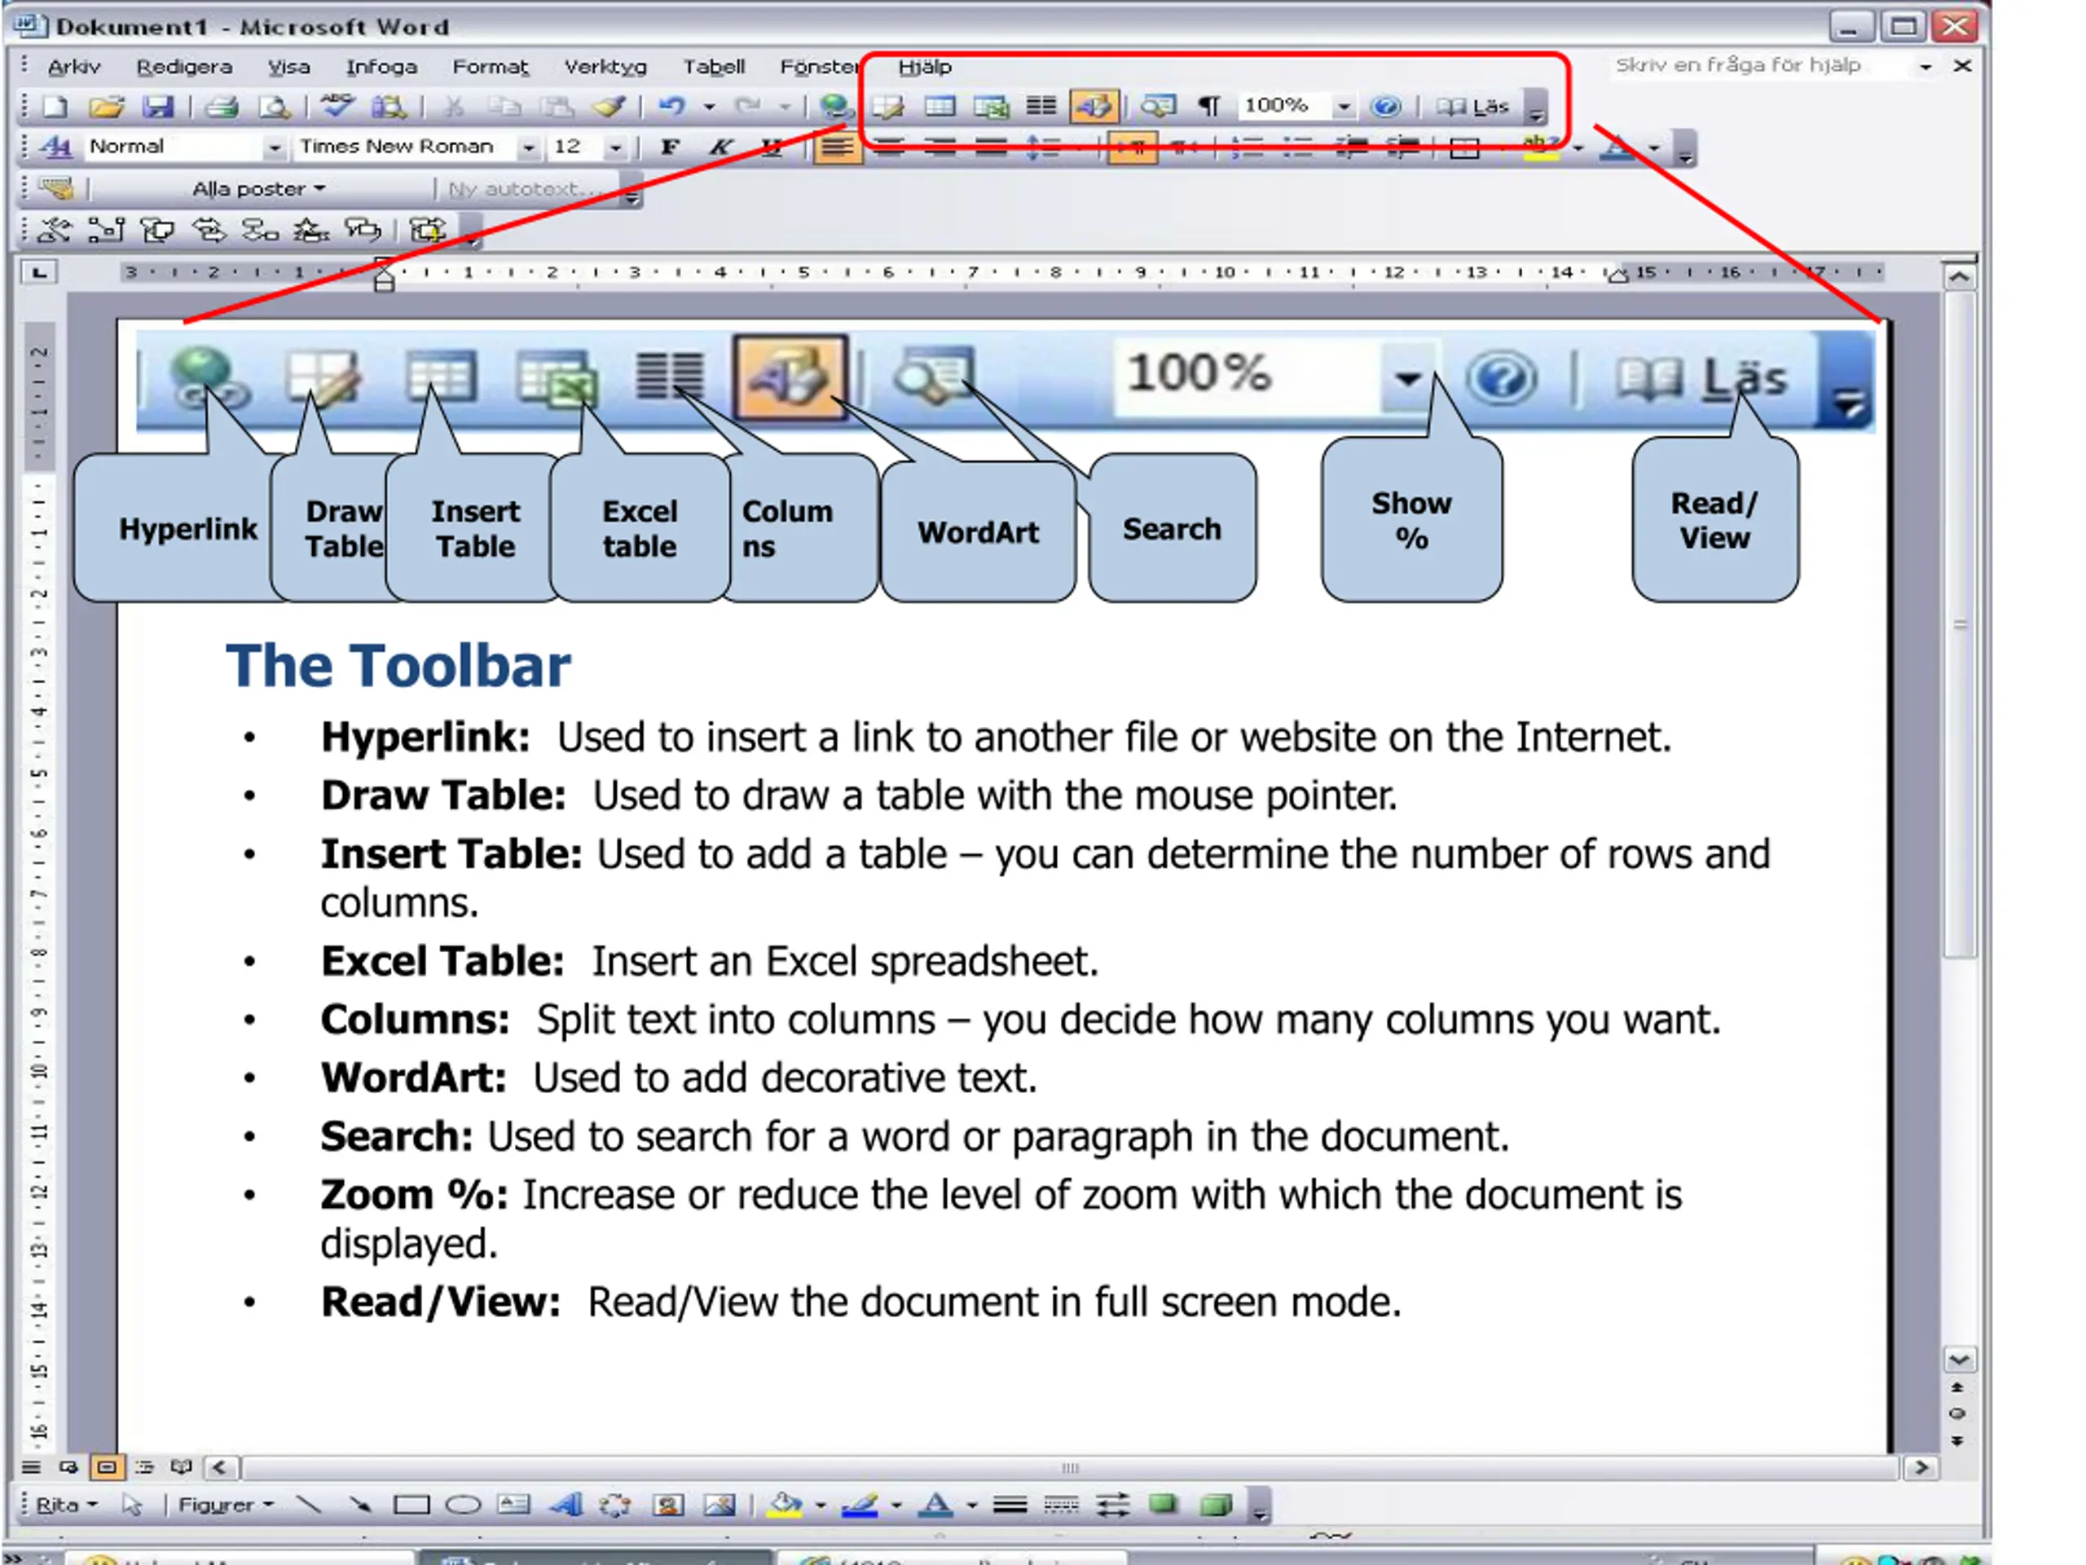The width and height of the screenshot is (2086, 1565).
Task: Open the Visa menu
Action: point(288,67)
